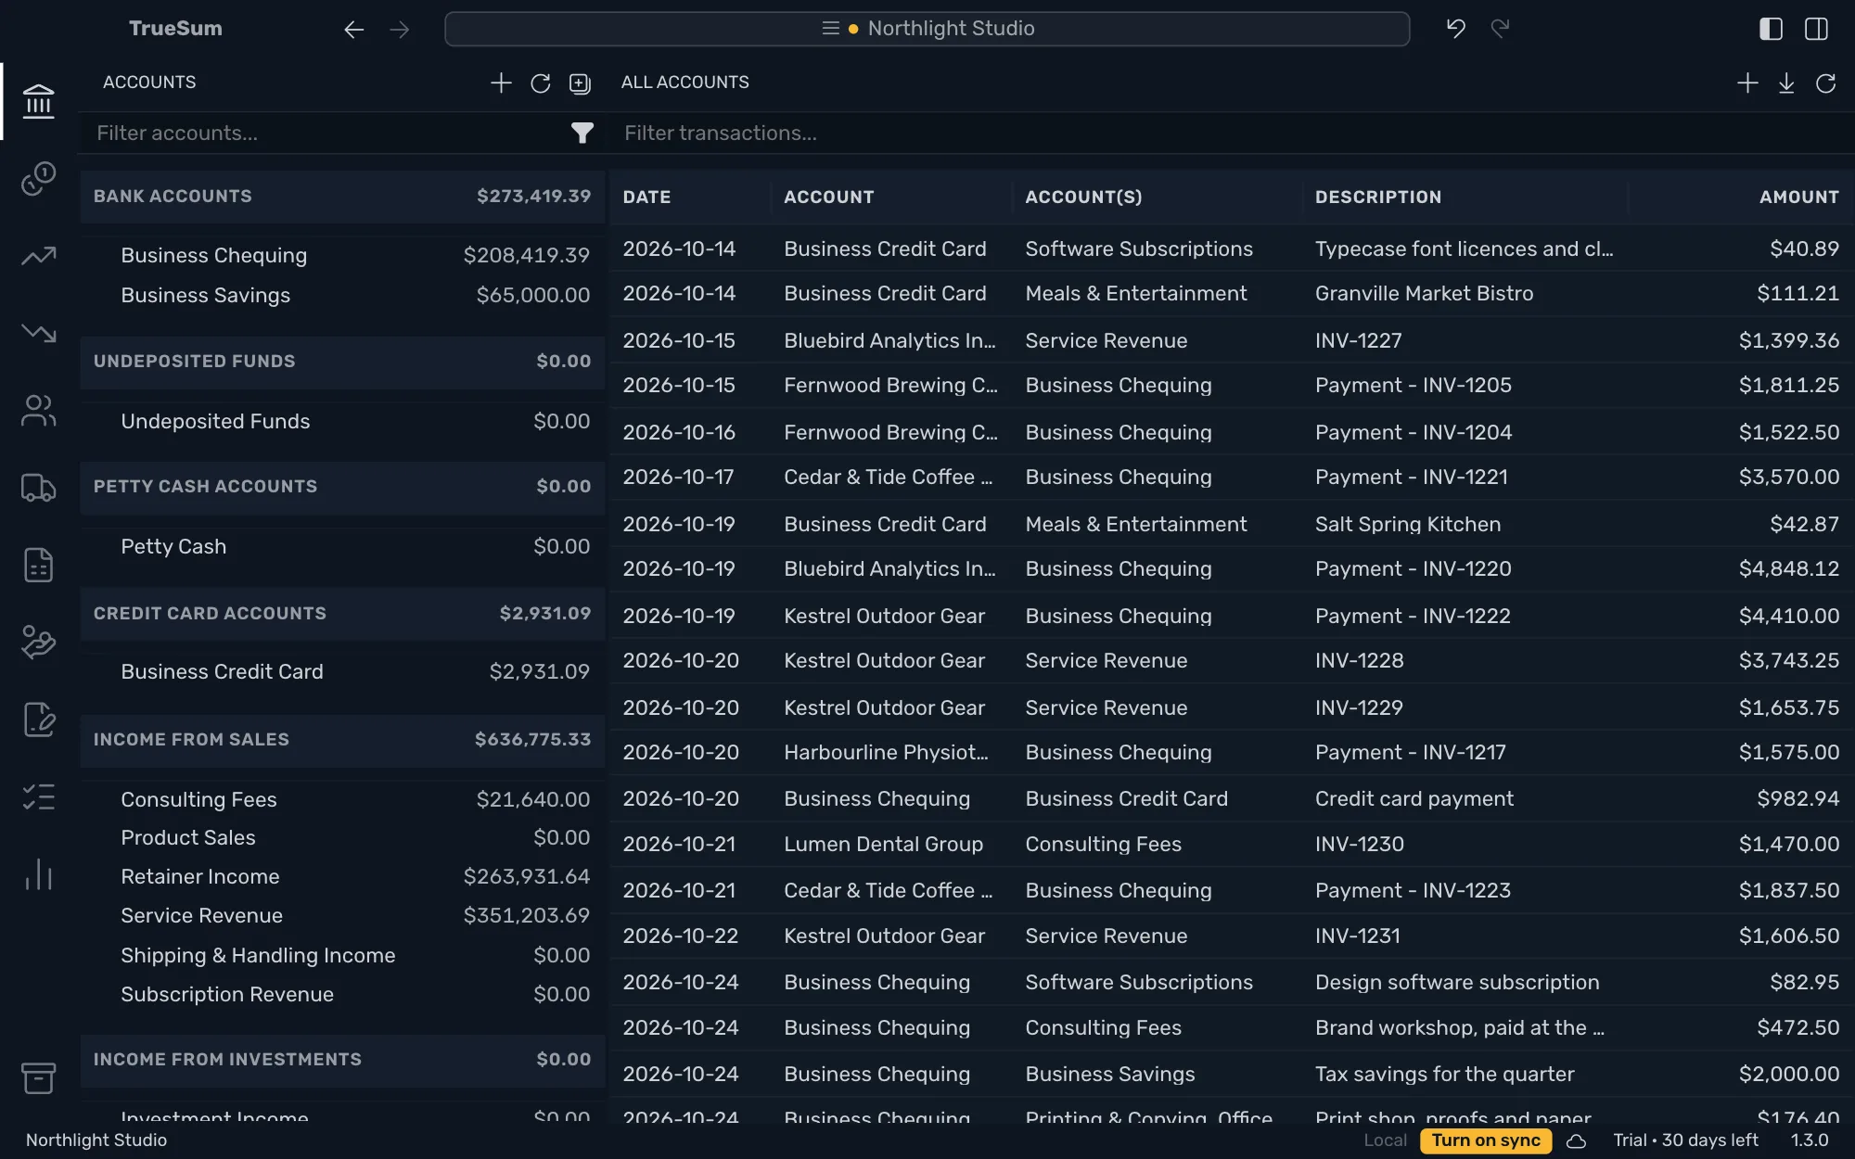Open the journal edit-document sidebar icon
Viewport: 1855px width, 1159px height.
38,719
